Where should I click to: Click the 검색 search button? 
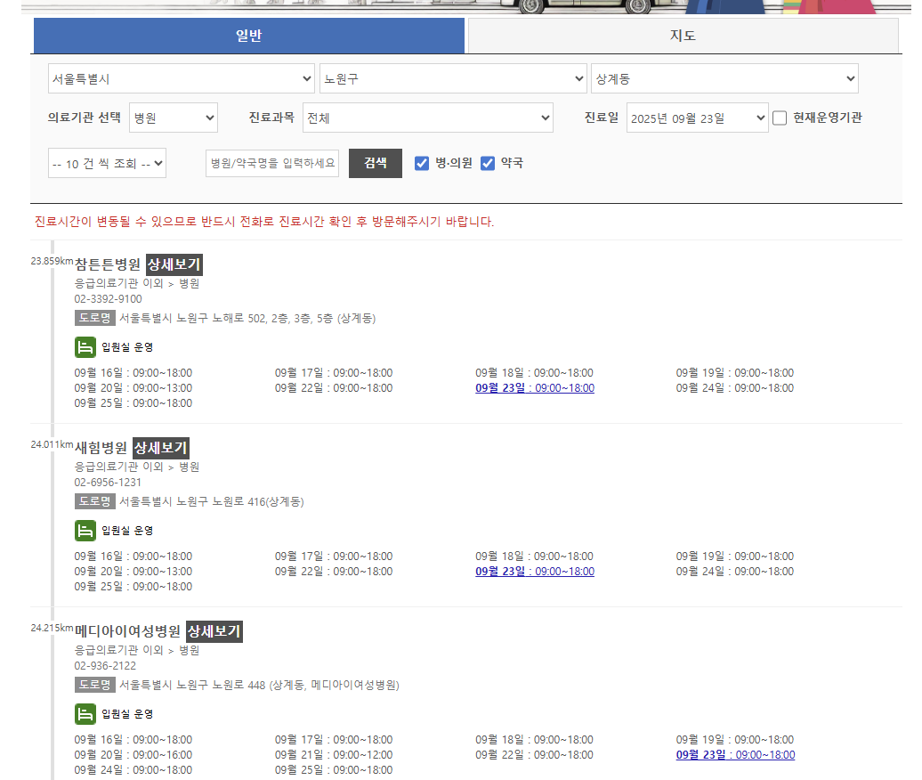click(375, 163)
